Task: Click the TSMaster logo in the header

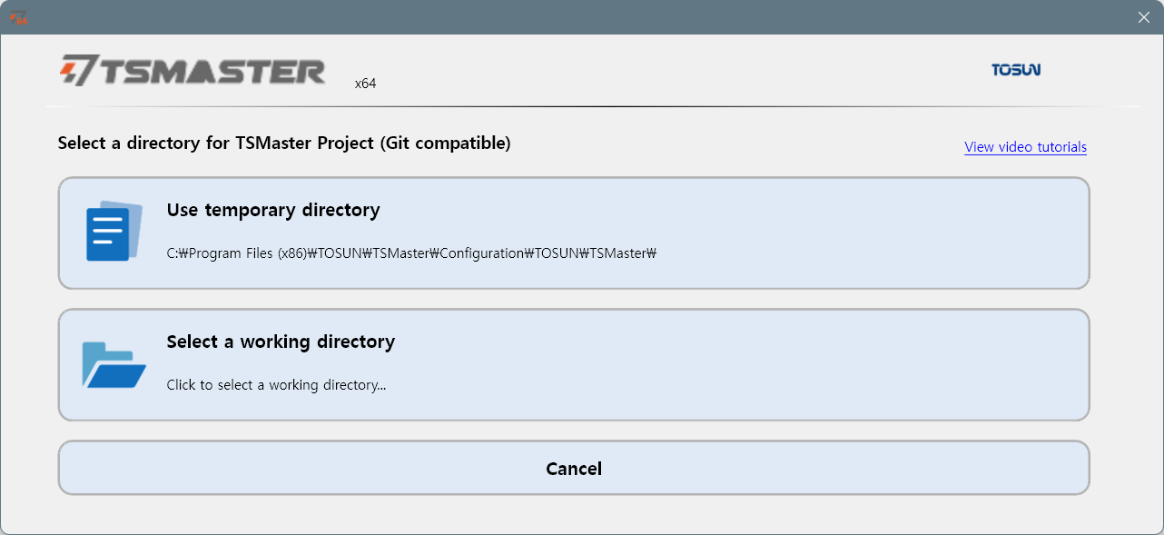Action: (192, 71)
